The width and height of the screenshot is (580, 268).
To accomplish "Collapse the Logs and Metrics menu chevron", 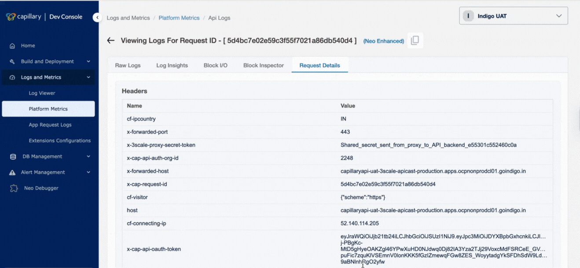I will [88, 77].
